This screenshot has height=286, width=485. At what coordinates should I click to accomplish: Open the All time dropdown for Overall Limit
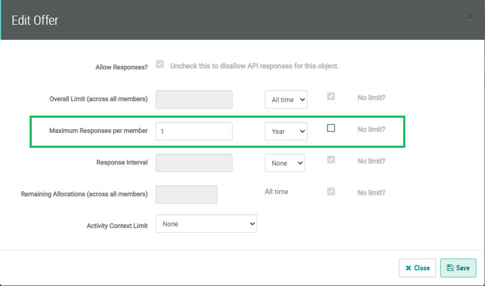pos(286,99)
